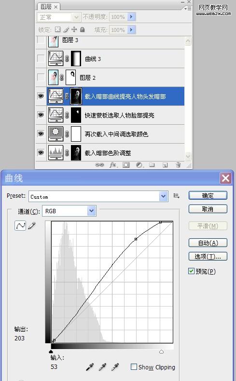Open the 选项(T)... options button

208,256
